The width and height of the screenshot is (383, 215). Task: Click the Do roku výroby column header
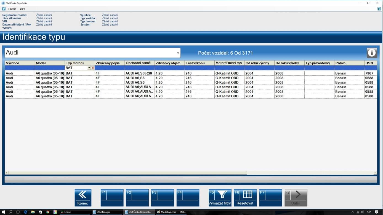pos(289,63)
